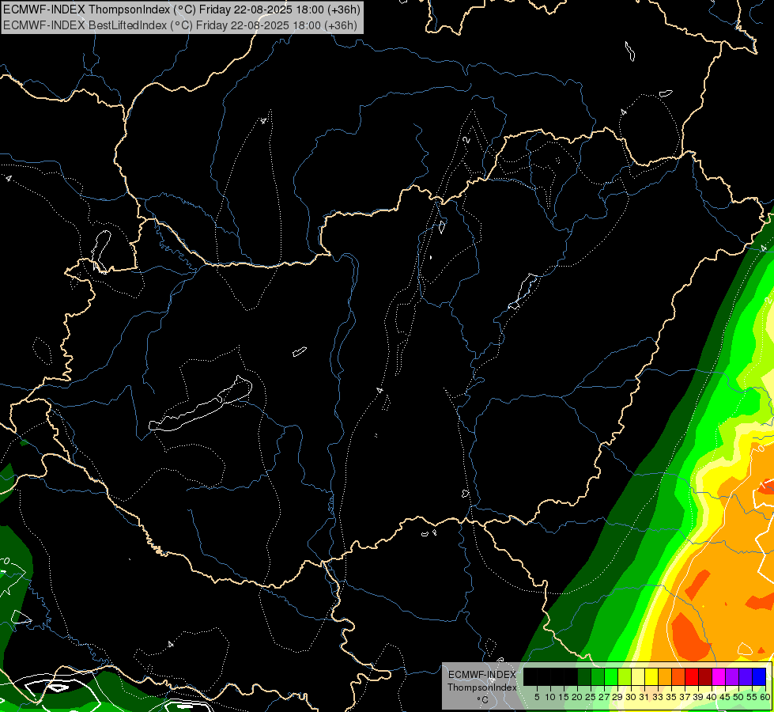This screenshot has width=774, height=712.
Task: Select the red 37–39 legend swatch
Action: click(692, 677)
